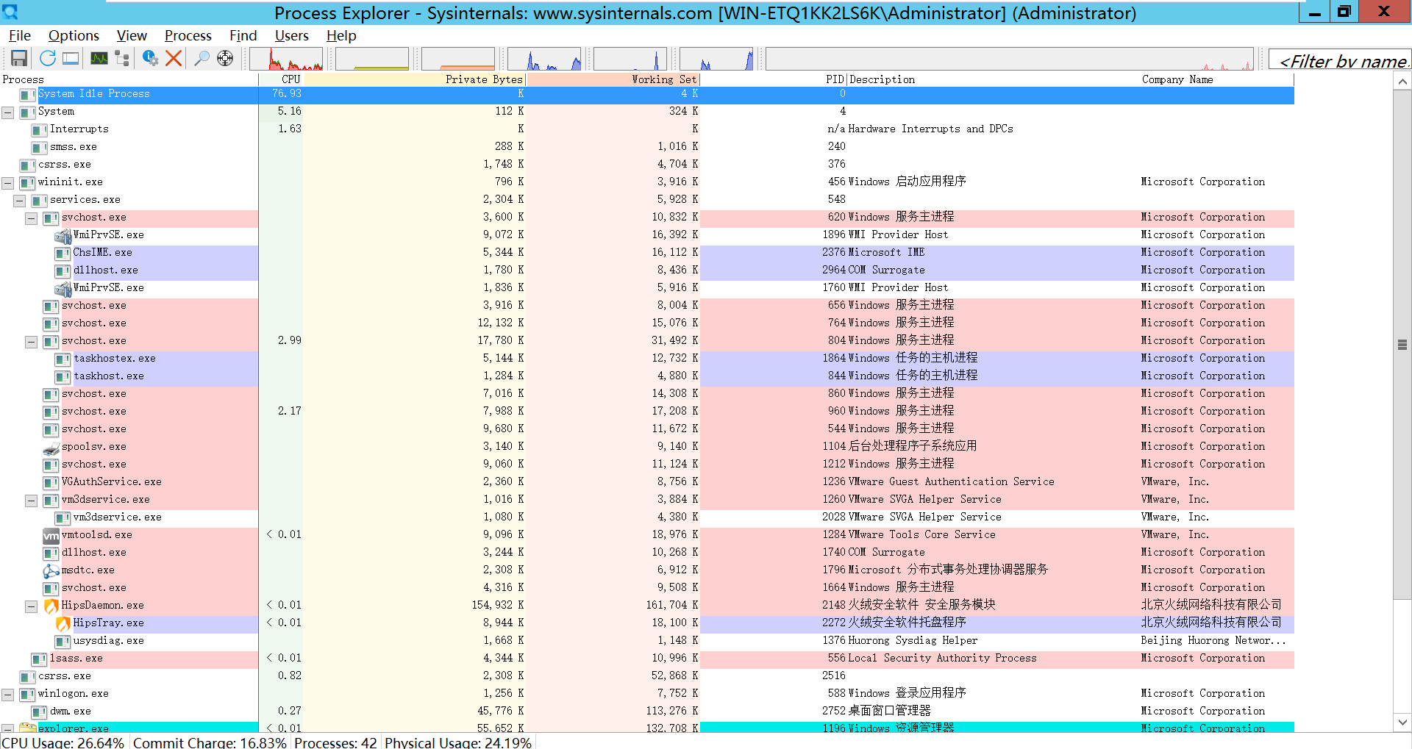This screenshot has height=749, width=1412.
Task: Click the spoolsv.exe printer icon
Action: pos(51,448)
